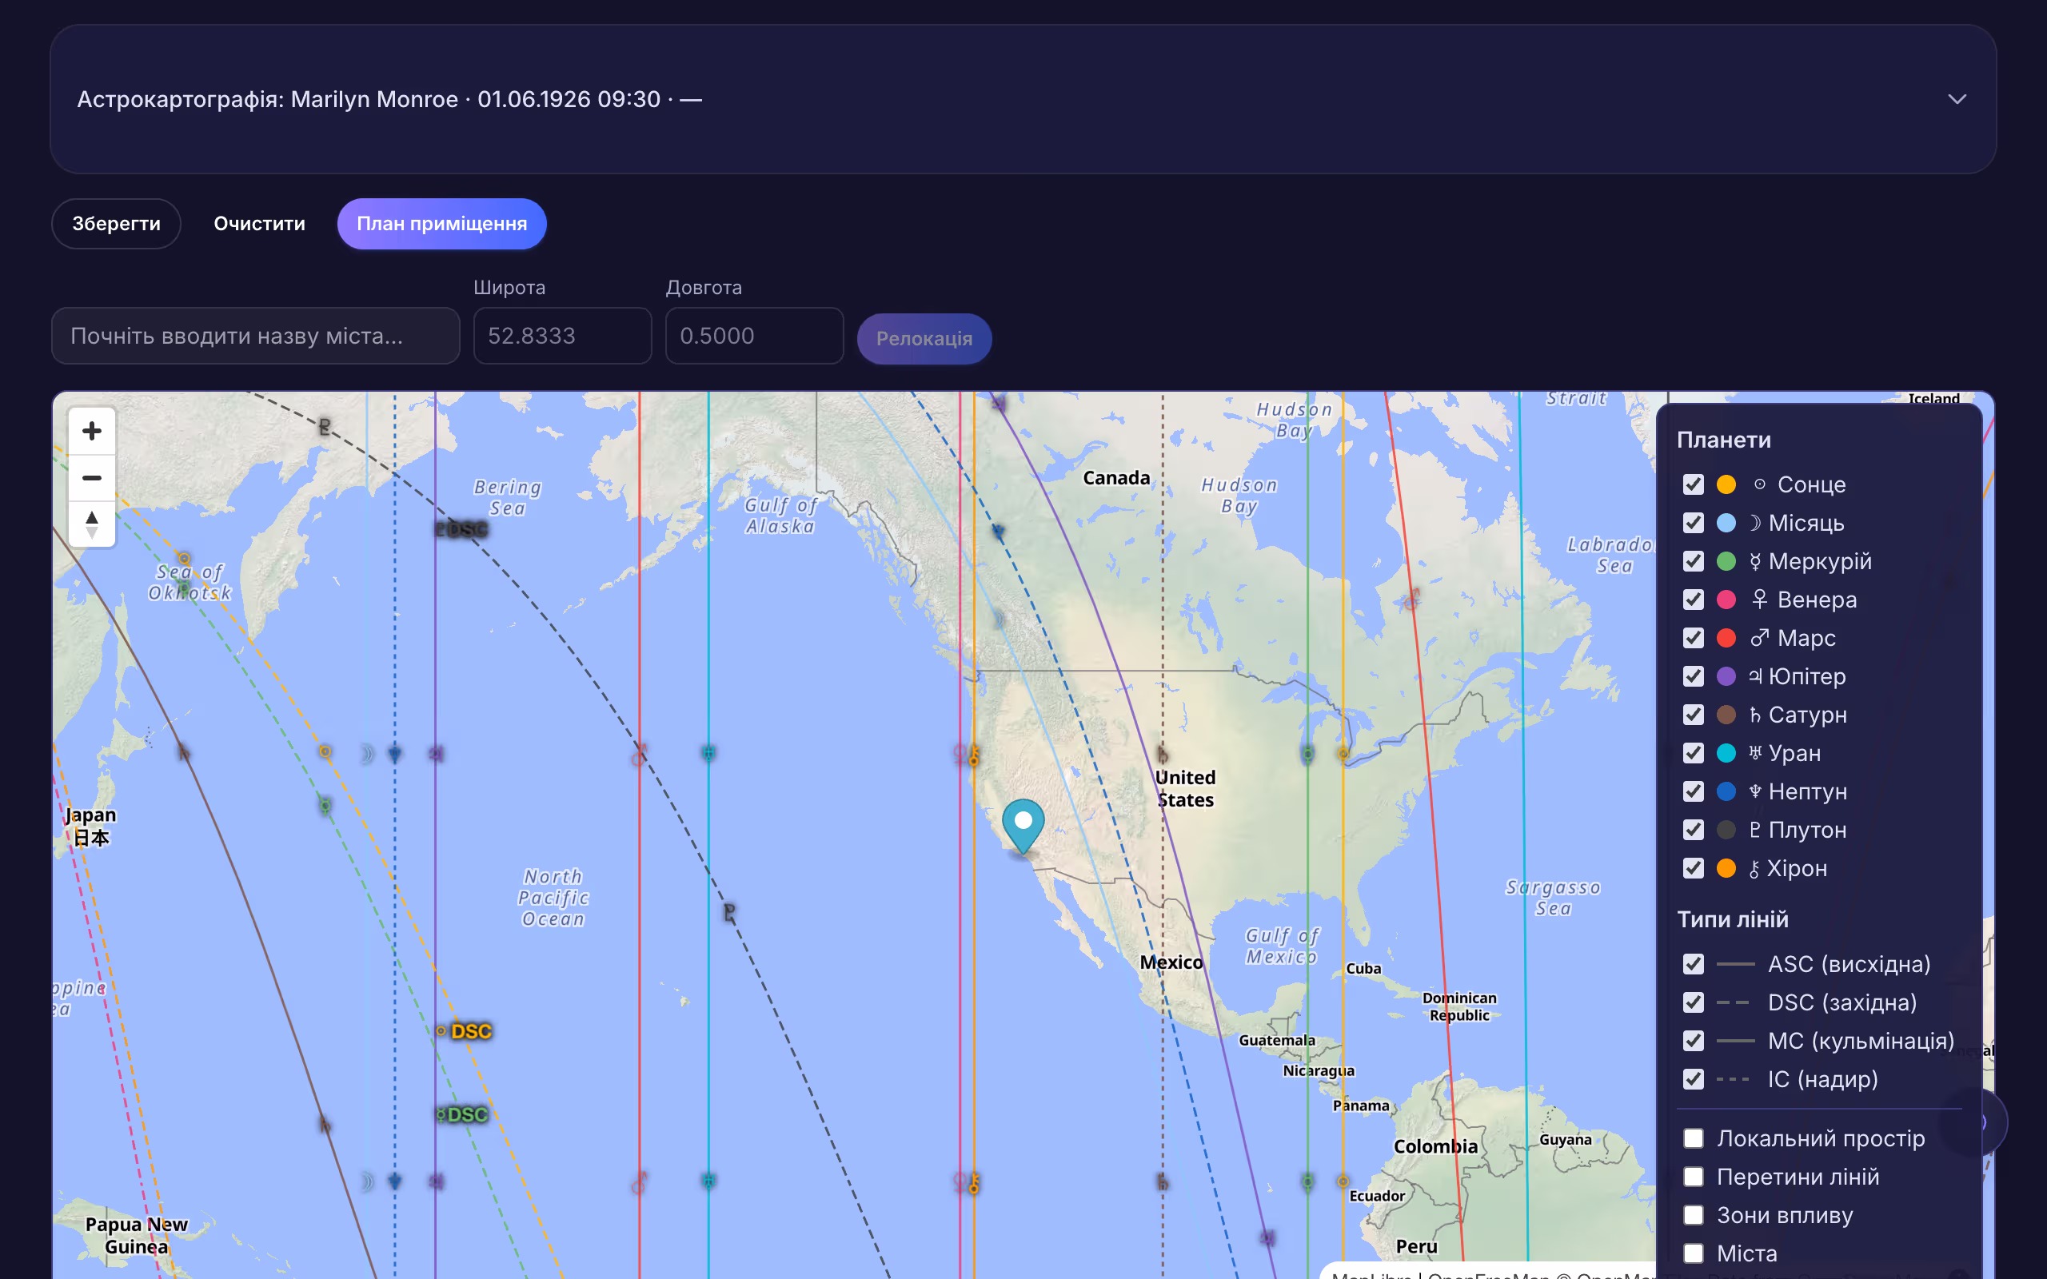Click the Венера planet symbol icon
The image size is (2047, 1279).
(x=1761, y=600)
